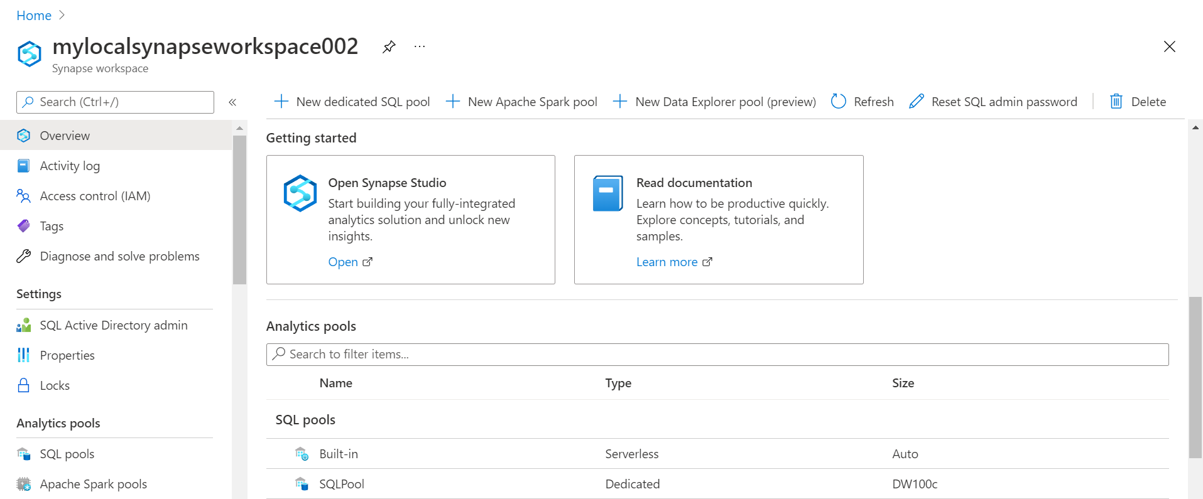Sort by Size column header
Image resolution: width=1203 pixels, height=499 pixels.
(903, 383)
